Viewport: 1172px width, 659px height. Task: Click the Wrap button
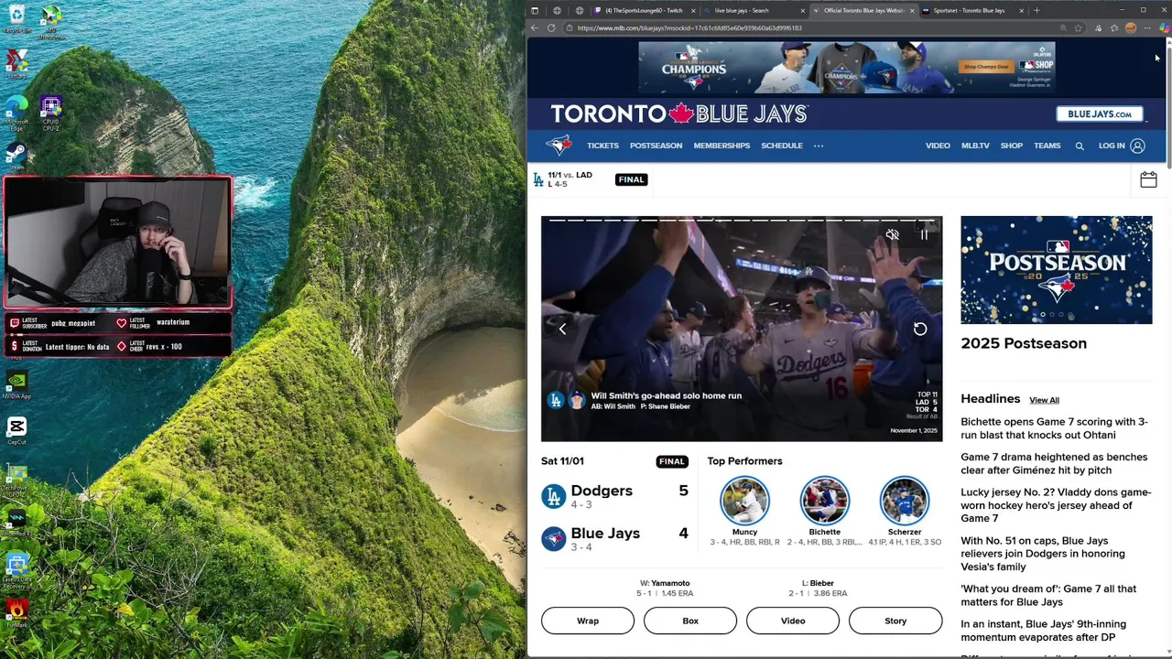click(588, 621)
